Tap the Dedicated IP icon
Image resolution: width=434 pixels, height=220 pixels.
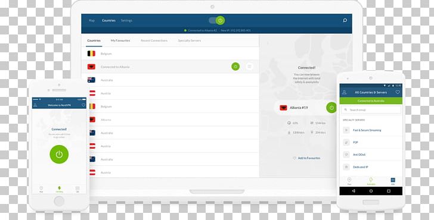click(346, 167)
